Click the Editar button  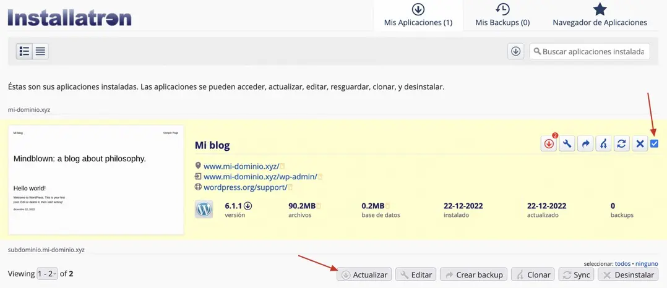click(416, 274)
